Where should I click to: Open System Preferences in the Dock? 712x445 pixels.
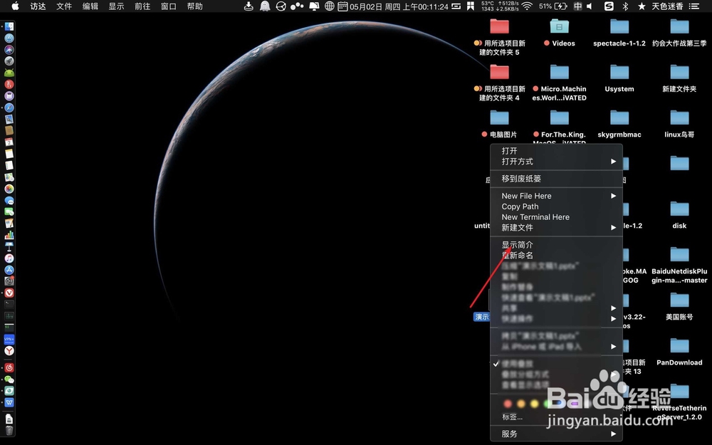coord(9,281)
